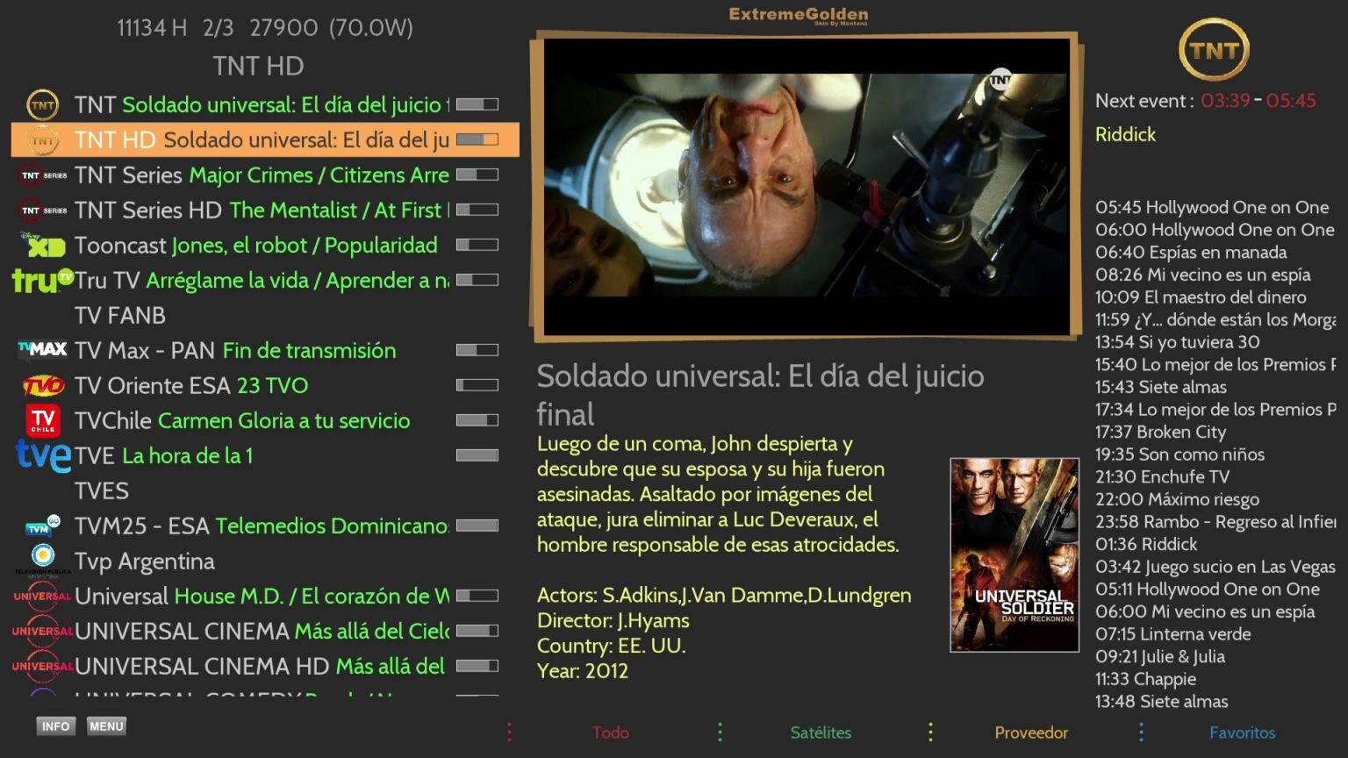This screenshot has height=758, width=1348.
Task: Click the UNIVERSAL CINEMA HD logo
Action: (43, 667)
